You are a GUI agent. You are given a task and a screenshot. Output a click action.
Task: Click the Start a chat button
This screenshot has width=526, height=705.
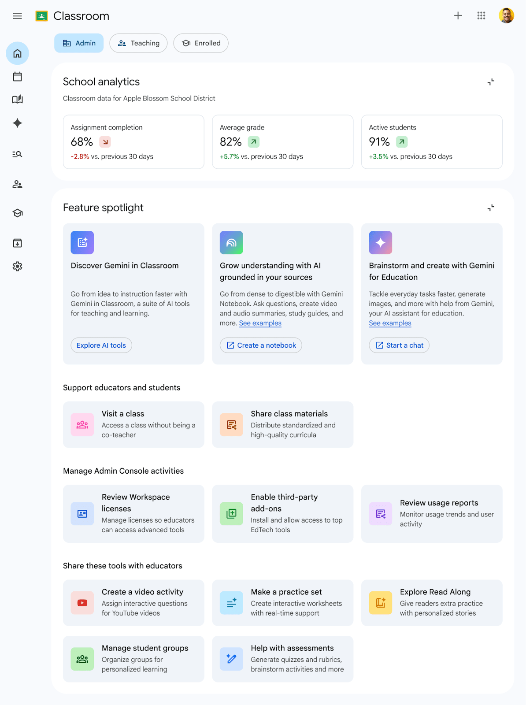pos(399,345)
